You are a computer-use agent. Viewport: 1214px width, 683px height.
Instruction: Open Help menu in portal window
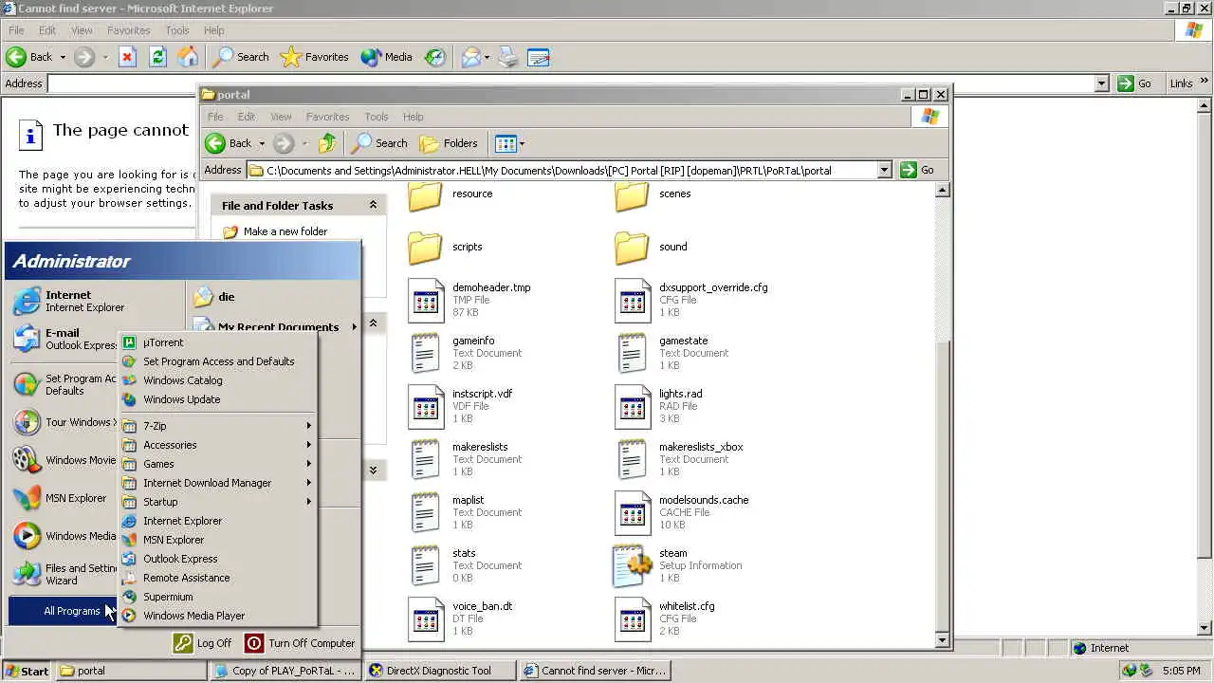413,117
